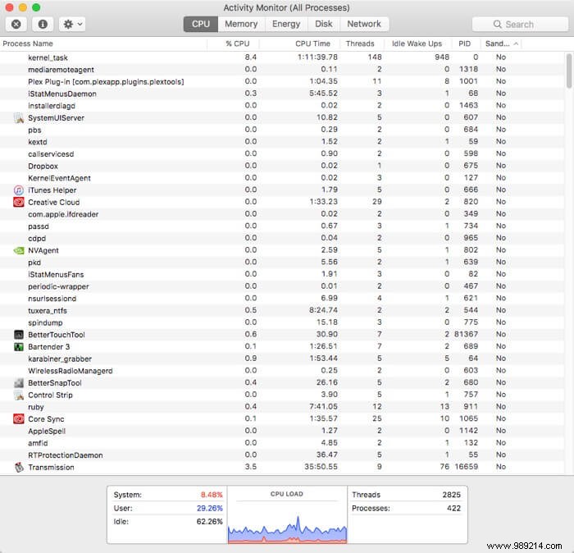The width and height of the screenshot is (574, 553).
Task: Open the gear action menu dropdown
Action: tap(72, 24)
